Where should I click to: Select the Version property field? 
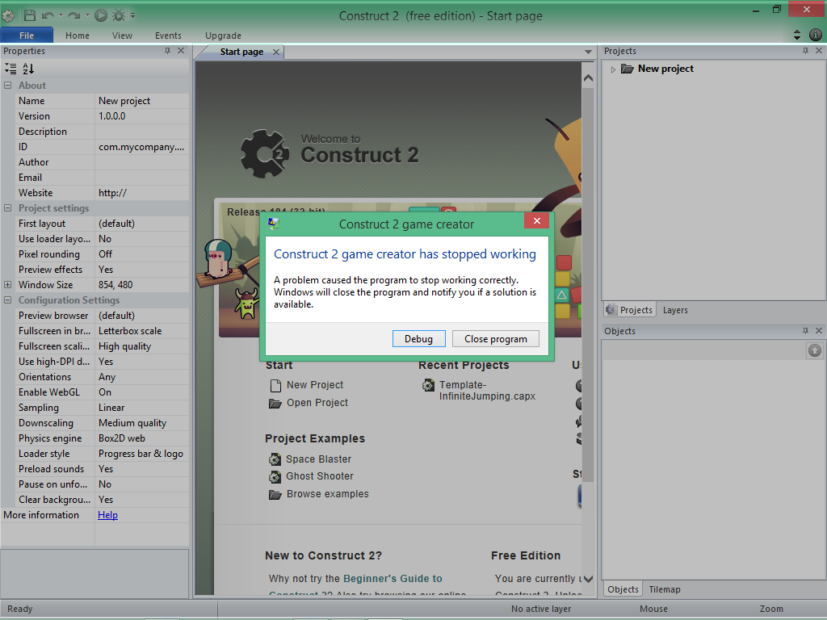(141, 115)
